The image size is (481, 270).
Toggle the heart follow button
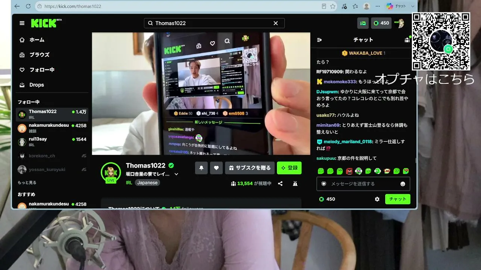point(216,168)
